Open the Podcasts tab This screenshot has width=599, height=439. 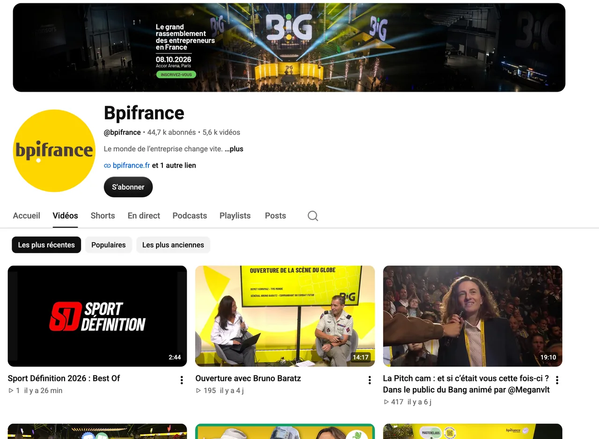[190, 216]
